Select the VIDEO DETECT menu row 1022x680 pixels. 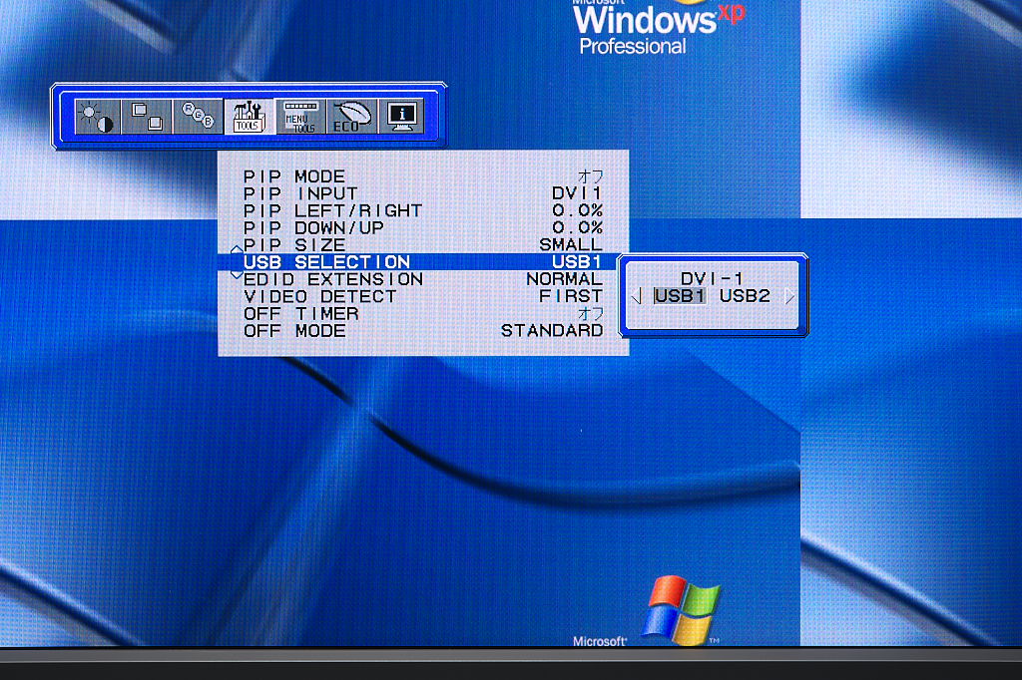(x=423, y=296)
